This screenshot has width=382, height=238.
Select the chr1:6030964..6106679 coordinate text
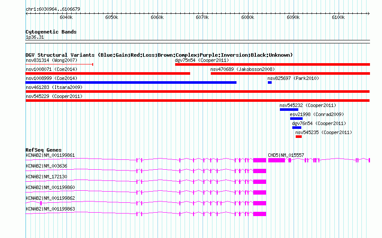(53, 9)
